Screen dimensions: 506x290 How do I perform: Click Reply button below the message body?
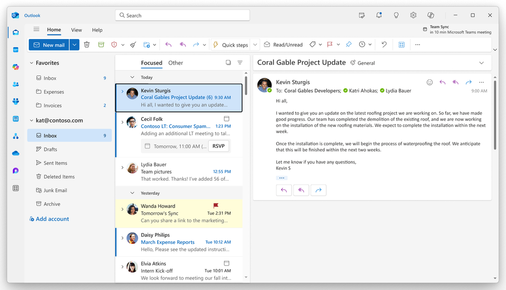[x=284, y=190]
